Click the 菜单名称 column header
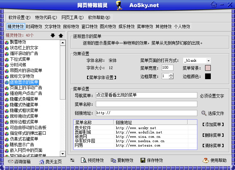Viewport: 235px width, 170px height. (94, 122)
